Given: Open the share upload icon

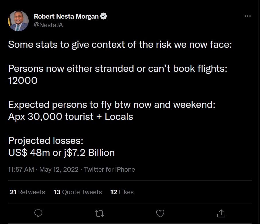Looking at the screenshot, I should [x=221, y=213].
